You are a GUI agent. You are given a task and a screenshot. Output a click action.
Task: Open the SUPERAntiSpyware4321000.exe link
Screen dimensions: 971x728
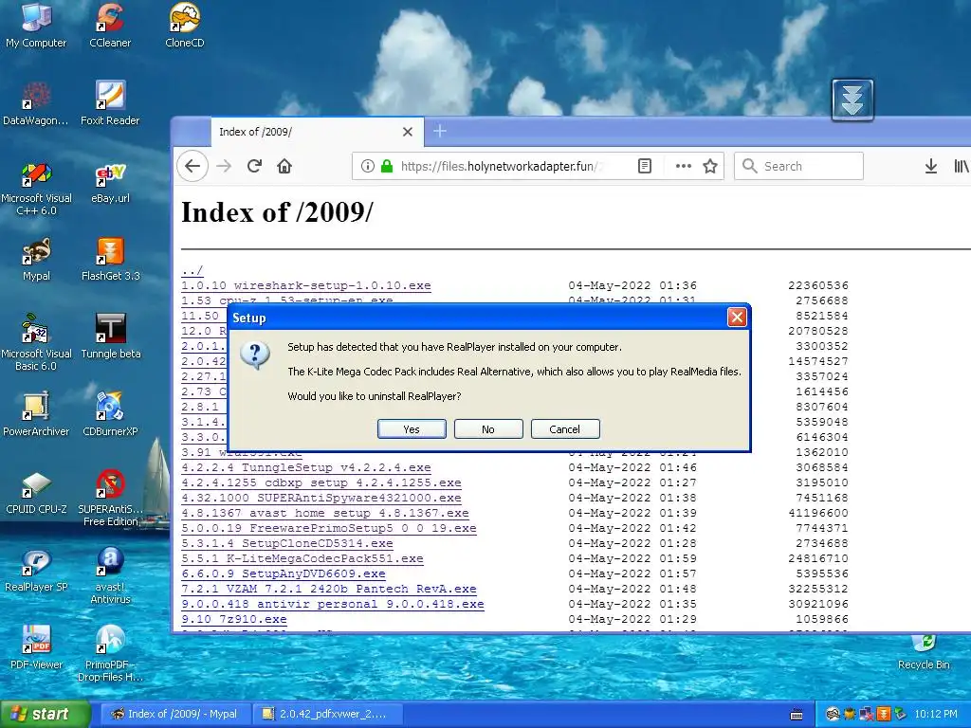321,498
